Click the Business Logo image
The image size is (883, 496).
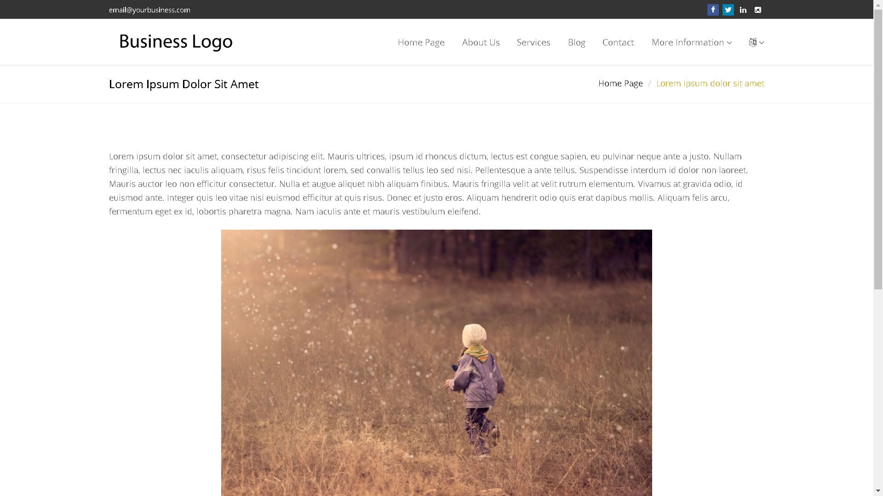point(176,42)
